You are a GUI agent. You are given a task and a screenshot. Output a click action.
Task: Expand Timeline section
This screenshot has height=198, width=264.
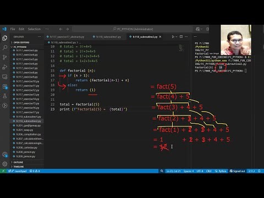(19, 167)
